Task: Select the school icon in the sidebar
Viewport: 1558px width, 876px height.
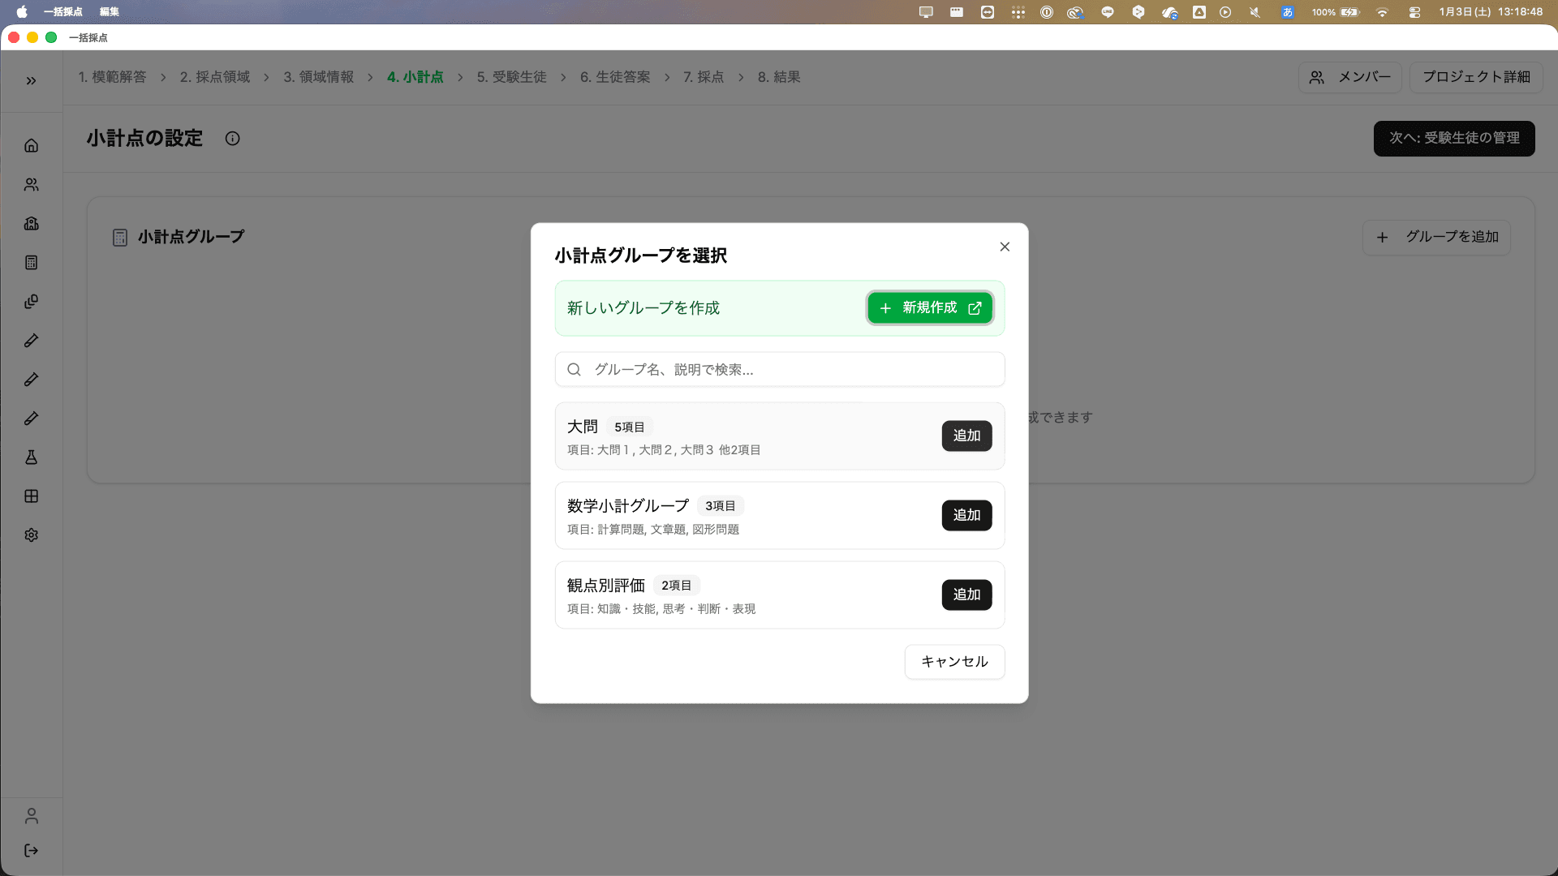Action: click(x=31, y=224)
